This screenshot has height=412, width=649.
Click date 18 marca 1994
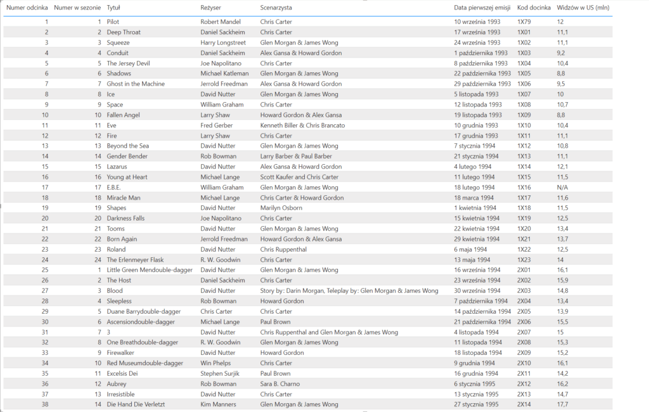tap(474, 198)
